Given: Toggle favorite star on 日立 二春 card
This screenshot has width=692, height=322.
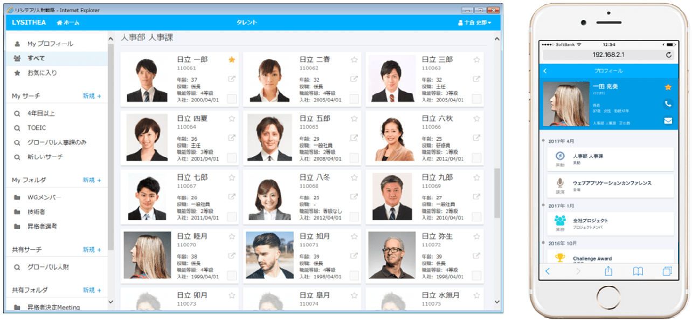Looking at the screenshot, I should pos(354,60).
